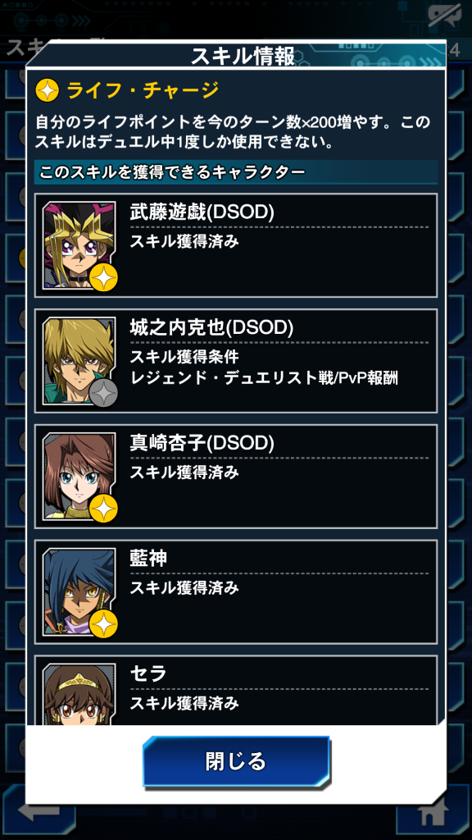Open 藍神 character portrait

(79, 592)
